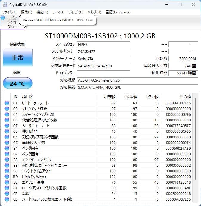Click status orb for ID 0A spin retry

(x=7, y=137)
